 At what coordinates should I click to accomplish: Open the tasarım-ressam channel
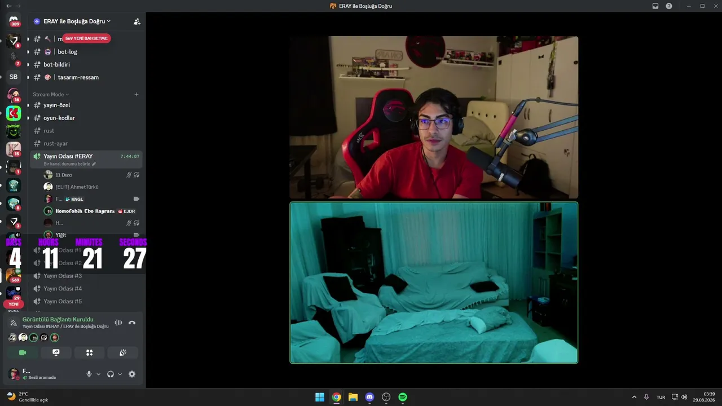tap(86, 77)
